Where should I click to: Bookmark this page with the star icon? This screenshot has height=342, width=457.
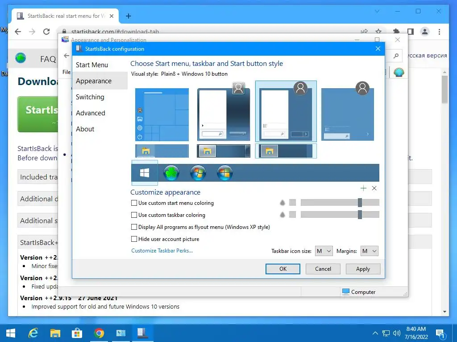click(378, 32)
